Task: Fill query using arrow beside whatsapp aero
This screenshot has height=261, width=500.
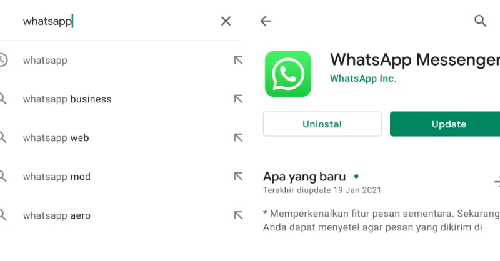Action: [238, 215]
